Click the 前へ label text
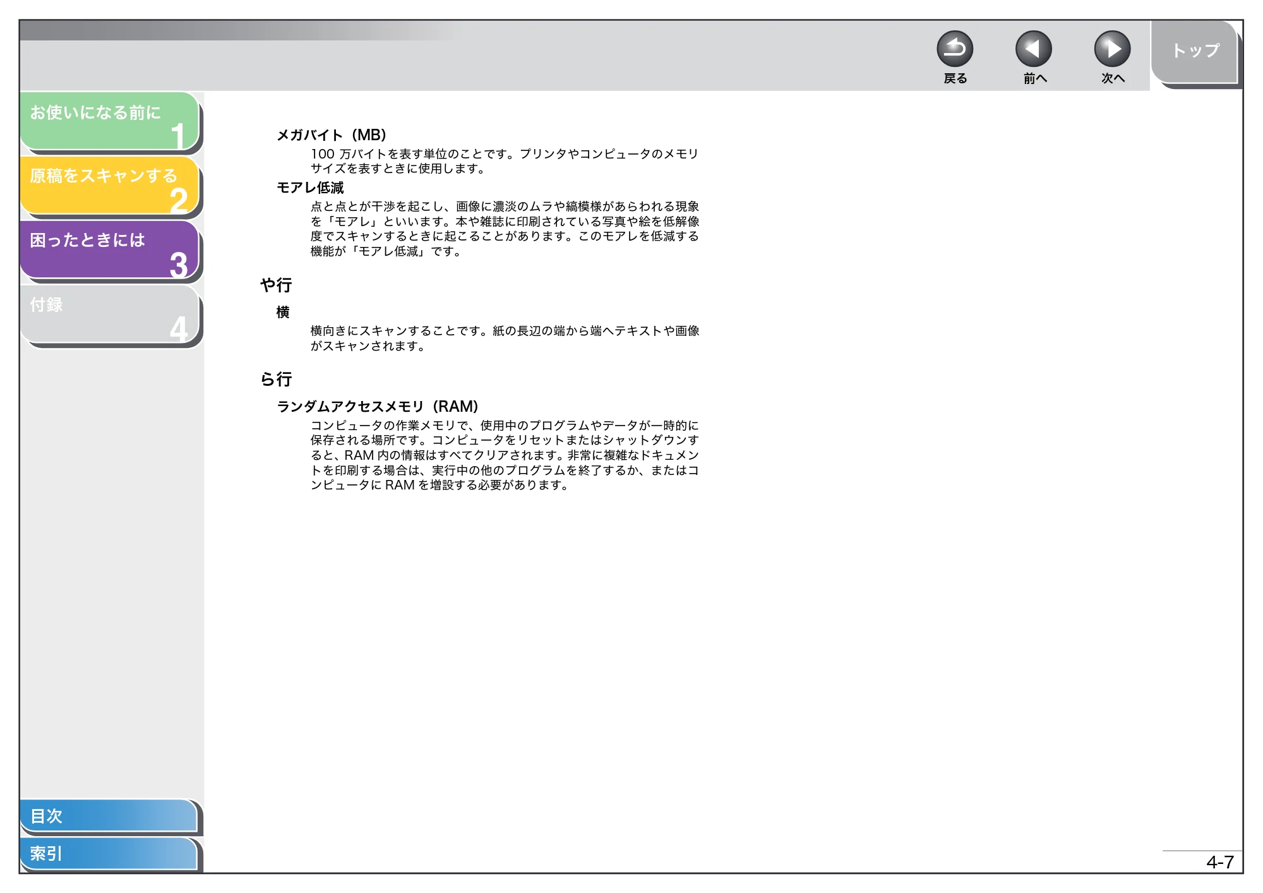 point(1035,78)
